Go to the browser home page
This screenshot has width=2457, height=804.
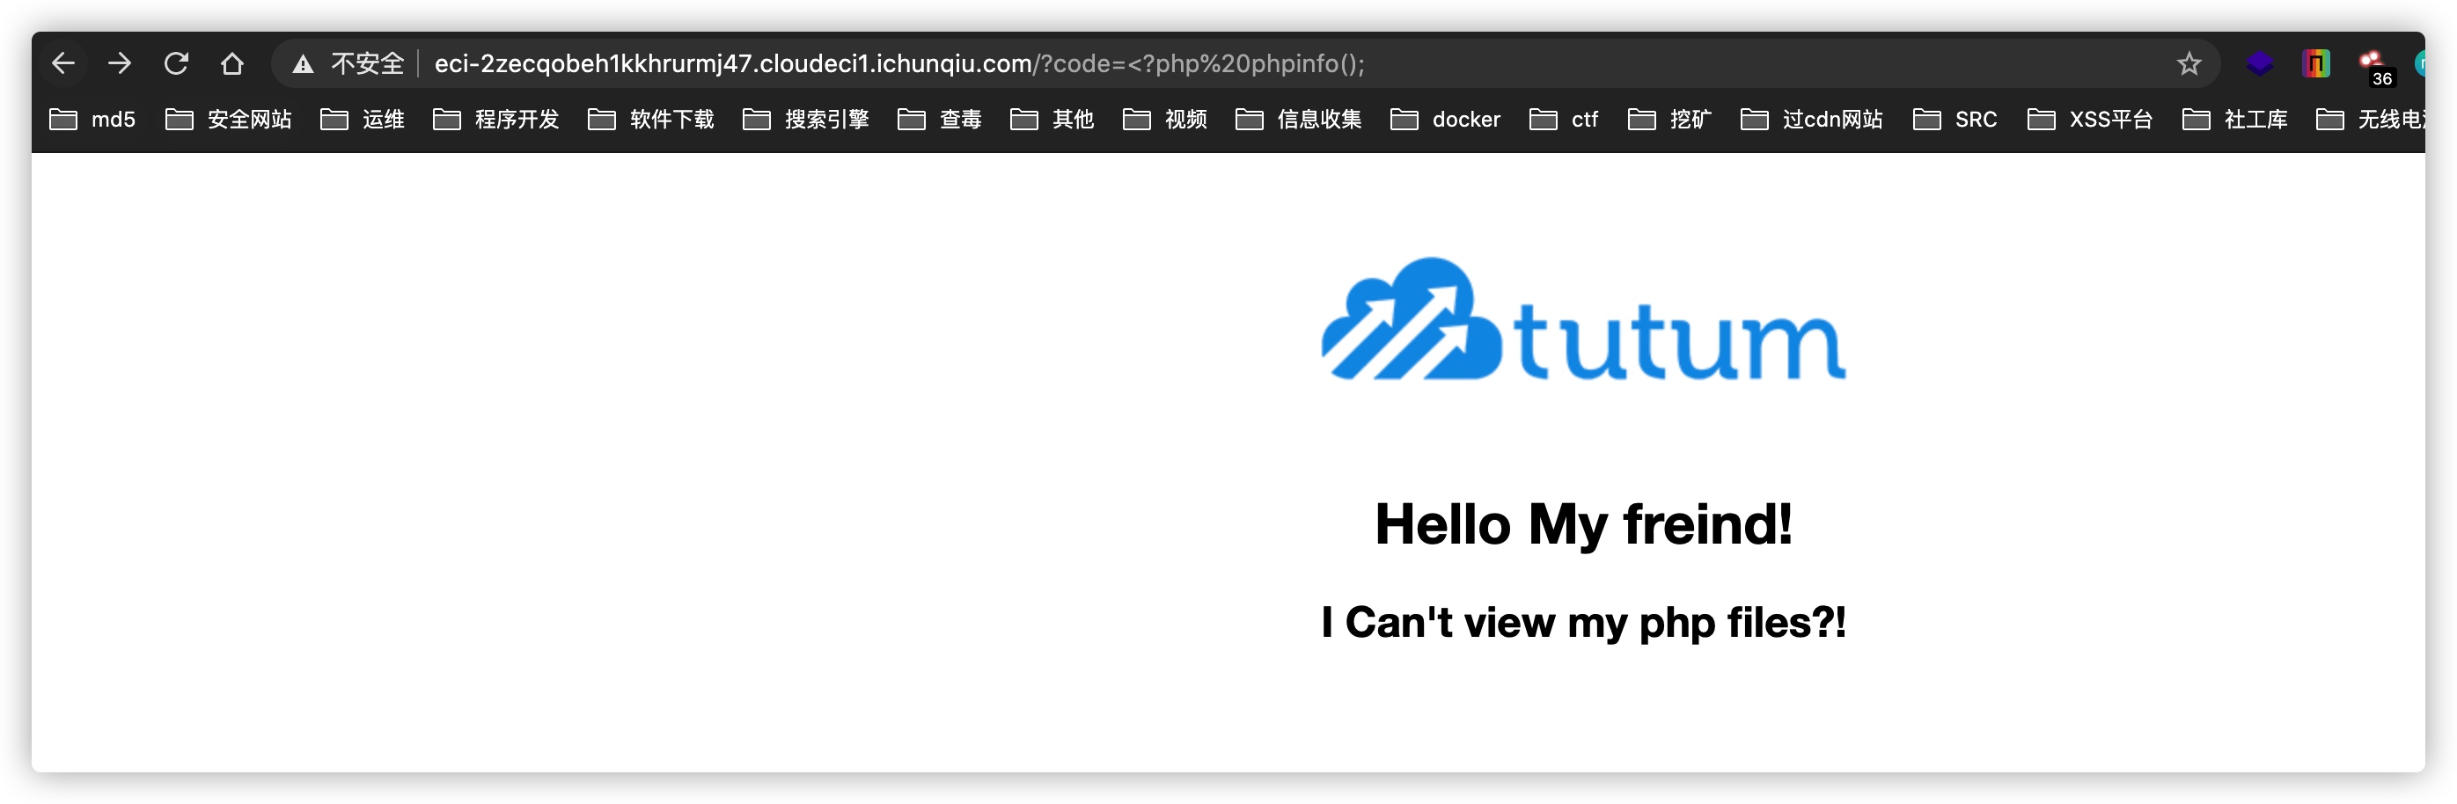[231, 64]
